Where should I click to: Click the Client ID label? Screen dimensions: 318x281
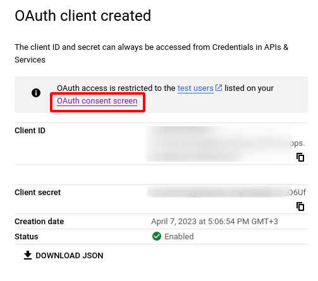[30, 131]
